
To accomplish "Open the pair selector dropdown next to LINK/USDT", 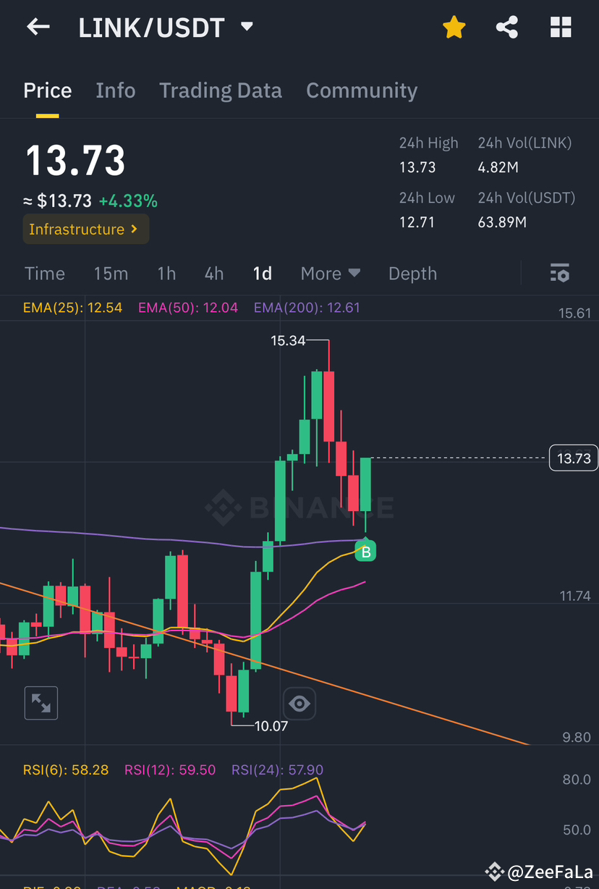I will point(246,27).
